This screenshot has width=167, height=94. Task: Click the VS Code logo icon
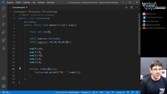(3, 2)
